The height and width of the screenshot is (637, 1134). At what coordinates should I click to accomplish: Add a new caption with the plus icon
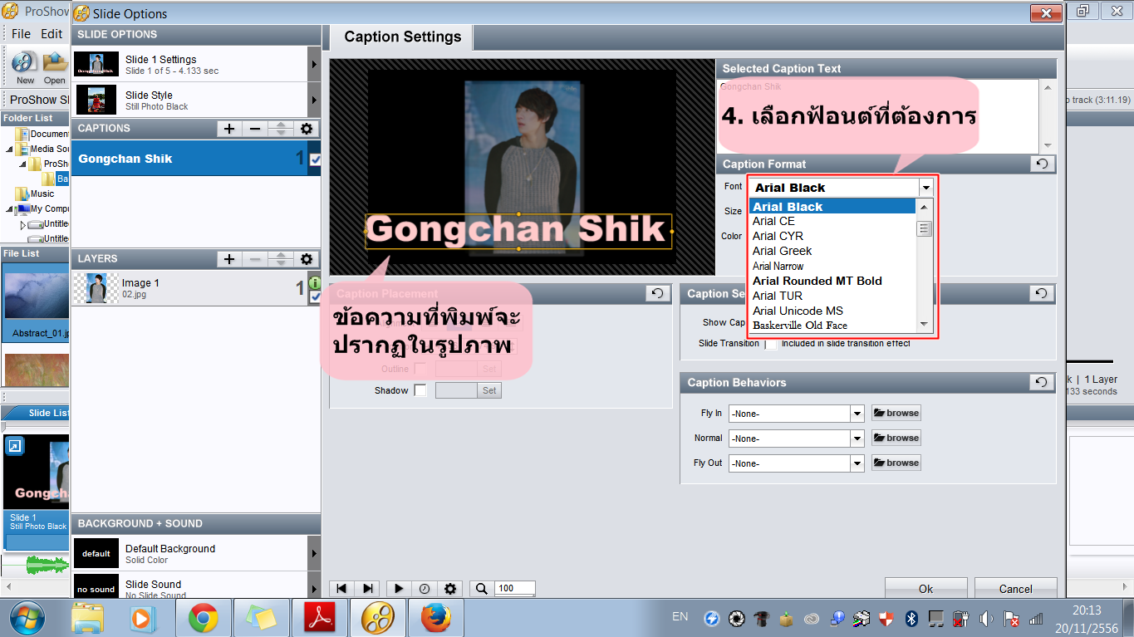pyautogui.click(x=229, y=129)
